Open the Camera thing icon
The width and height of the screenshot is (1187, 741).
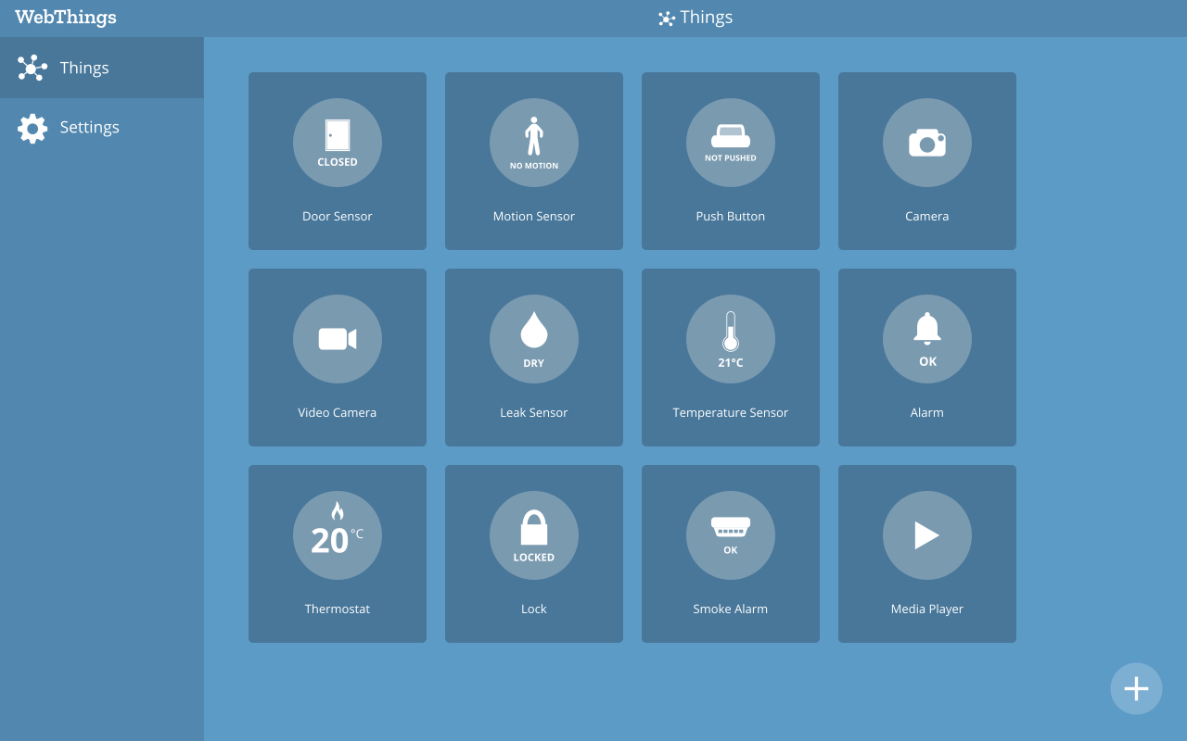[x=926, y=143]
